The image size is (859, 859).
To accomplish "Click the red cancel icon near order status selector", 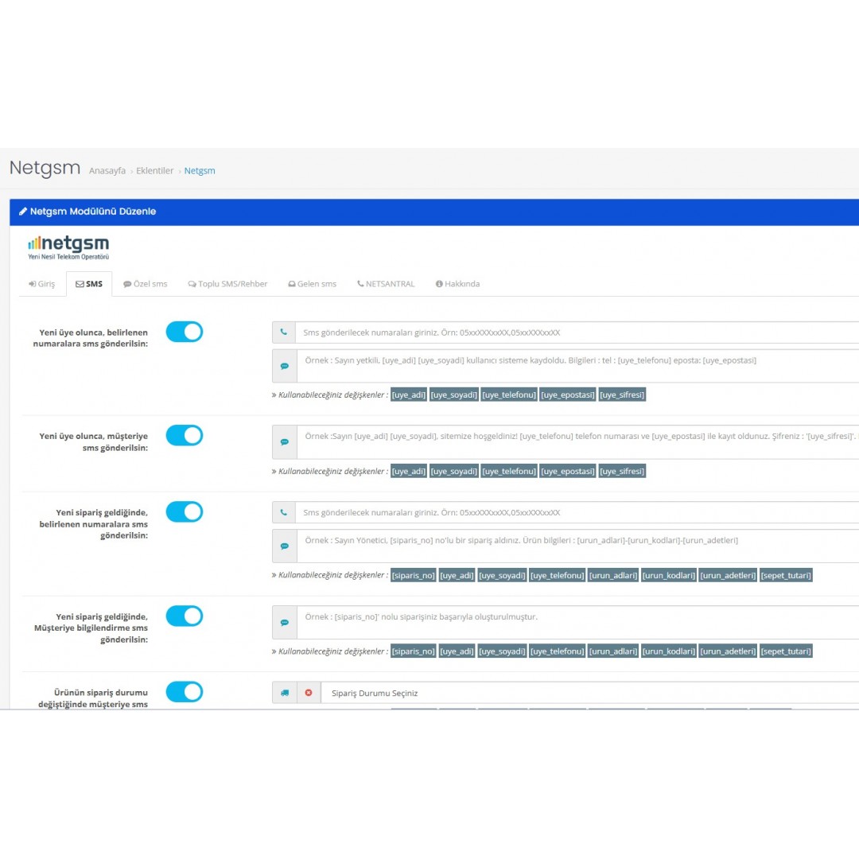I will (x=309, y=693).
